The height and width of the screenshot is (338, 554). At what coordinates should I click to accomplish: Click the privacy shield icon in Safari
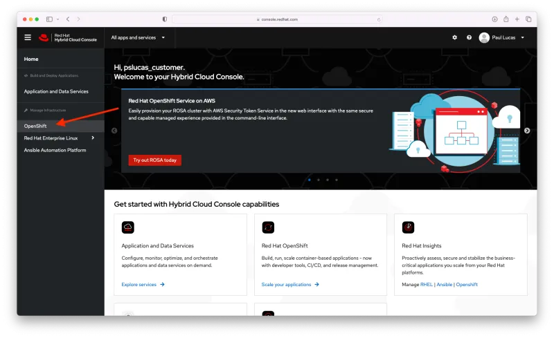pyautogui.click(x=165, y=19)
